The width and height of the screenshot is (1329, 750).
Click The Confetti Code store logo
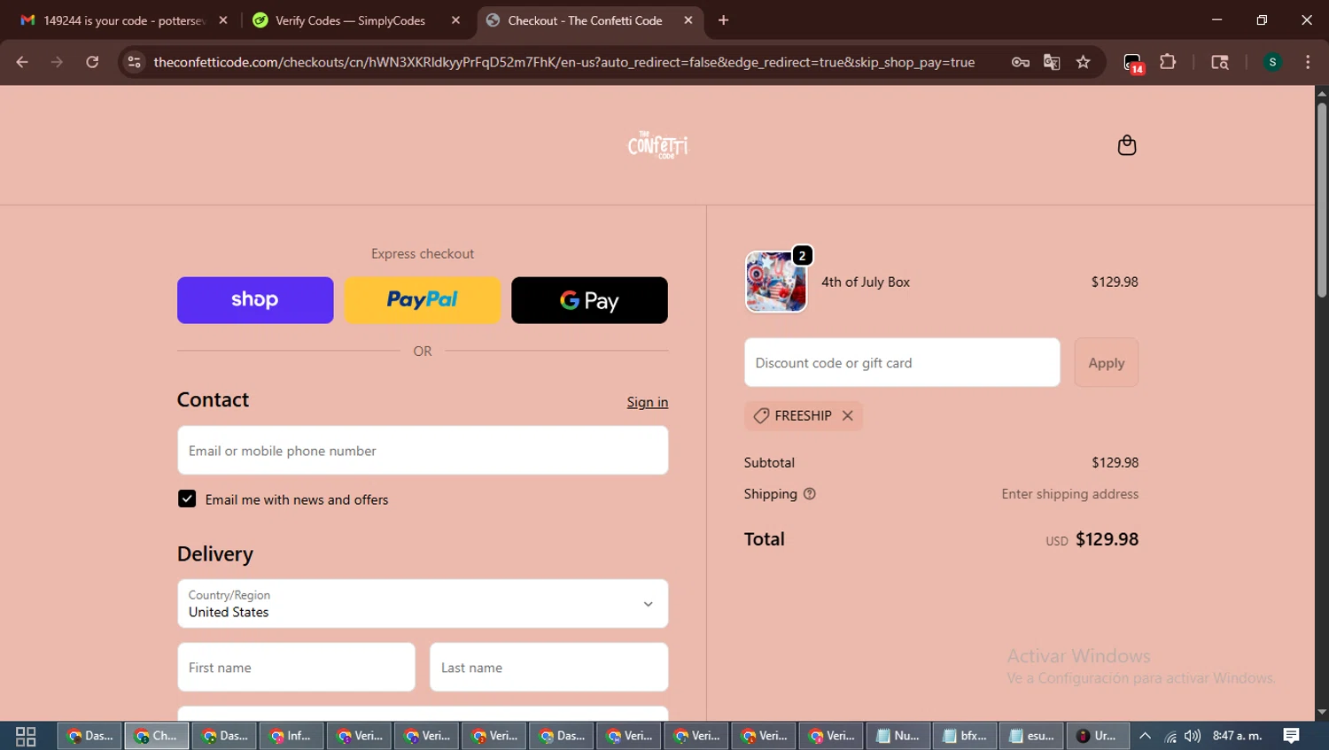pos(657,144)
